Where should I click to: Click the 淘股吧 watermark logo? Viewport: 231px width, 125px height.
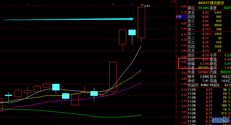221,120
